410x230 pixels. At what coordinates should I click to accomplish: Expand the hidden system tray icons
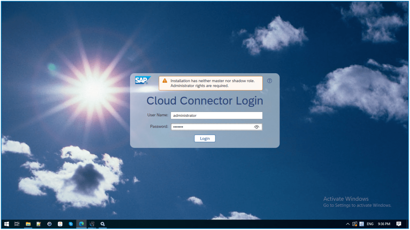click(347, 224)
